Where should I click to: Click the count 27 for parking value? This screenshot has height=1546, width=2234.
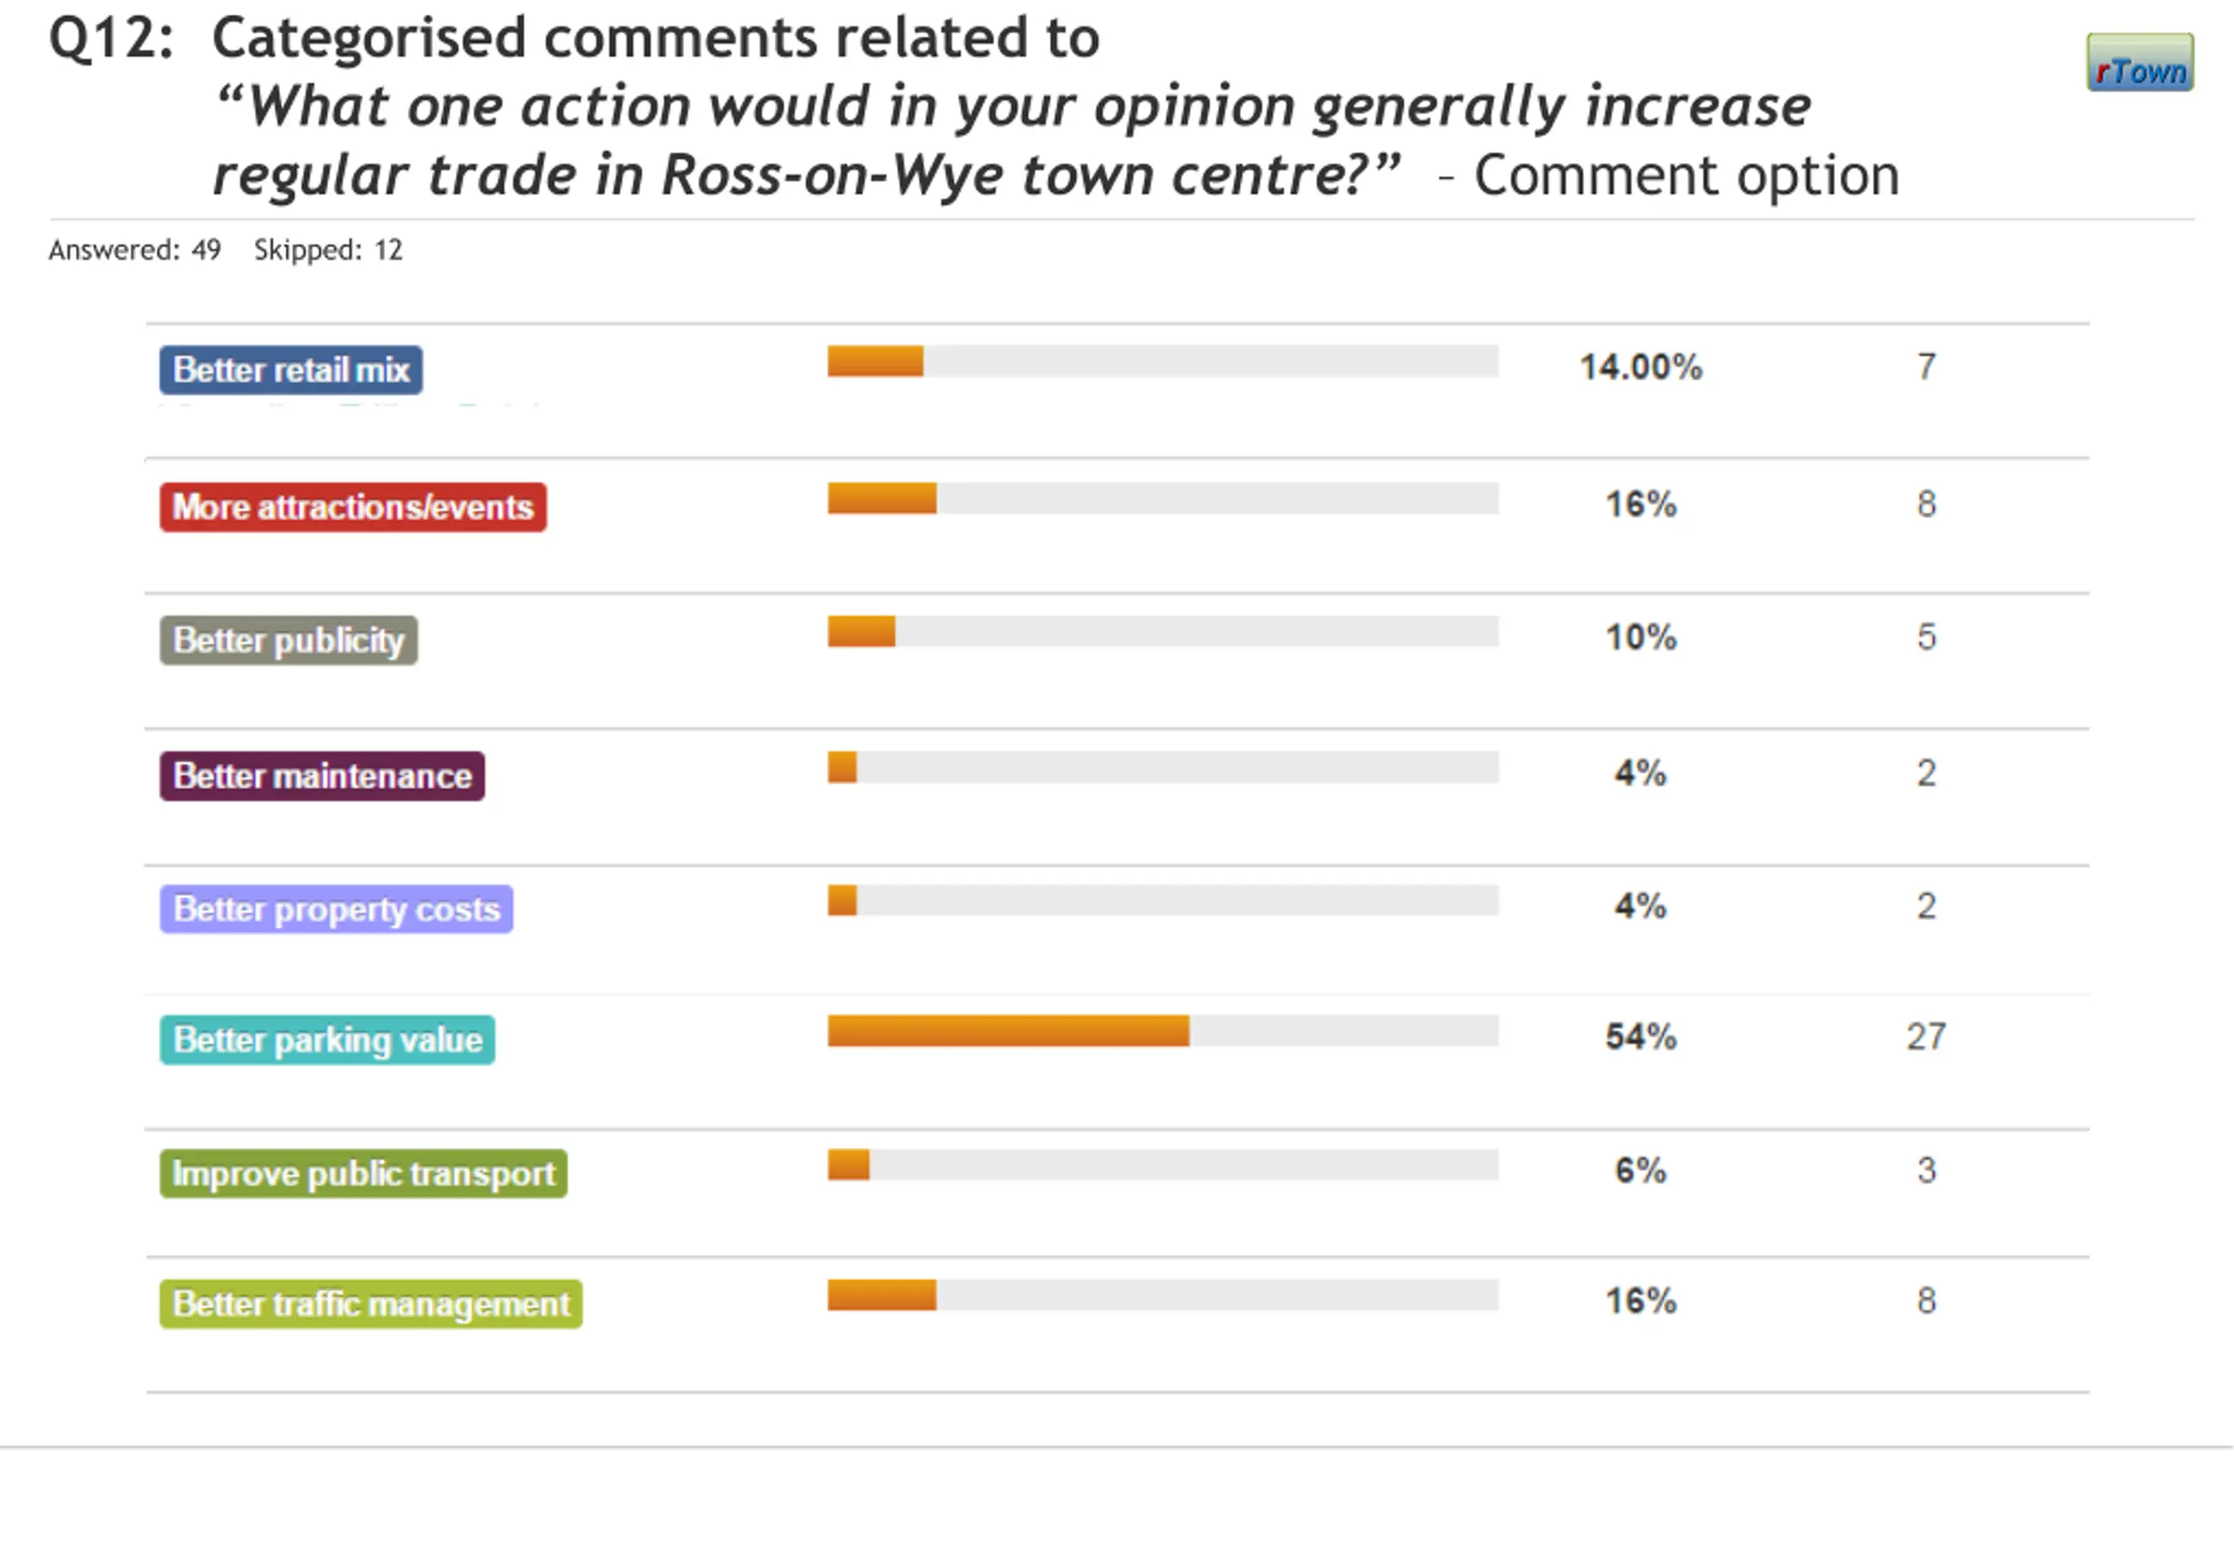click(1925, 1037)
